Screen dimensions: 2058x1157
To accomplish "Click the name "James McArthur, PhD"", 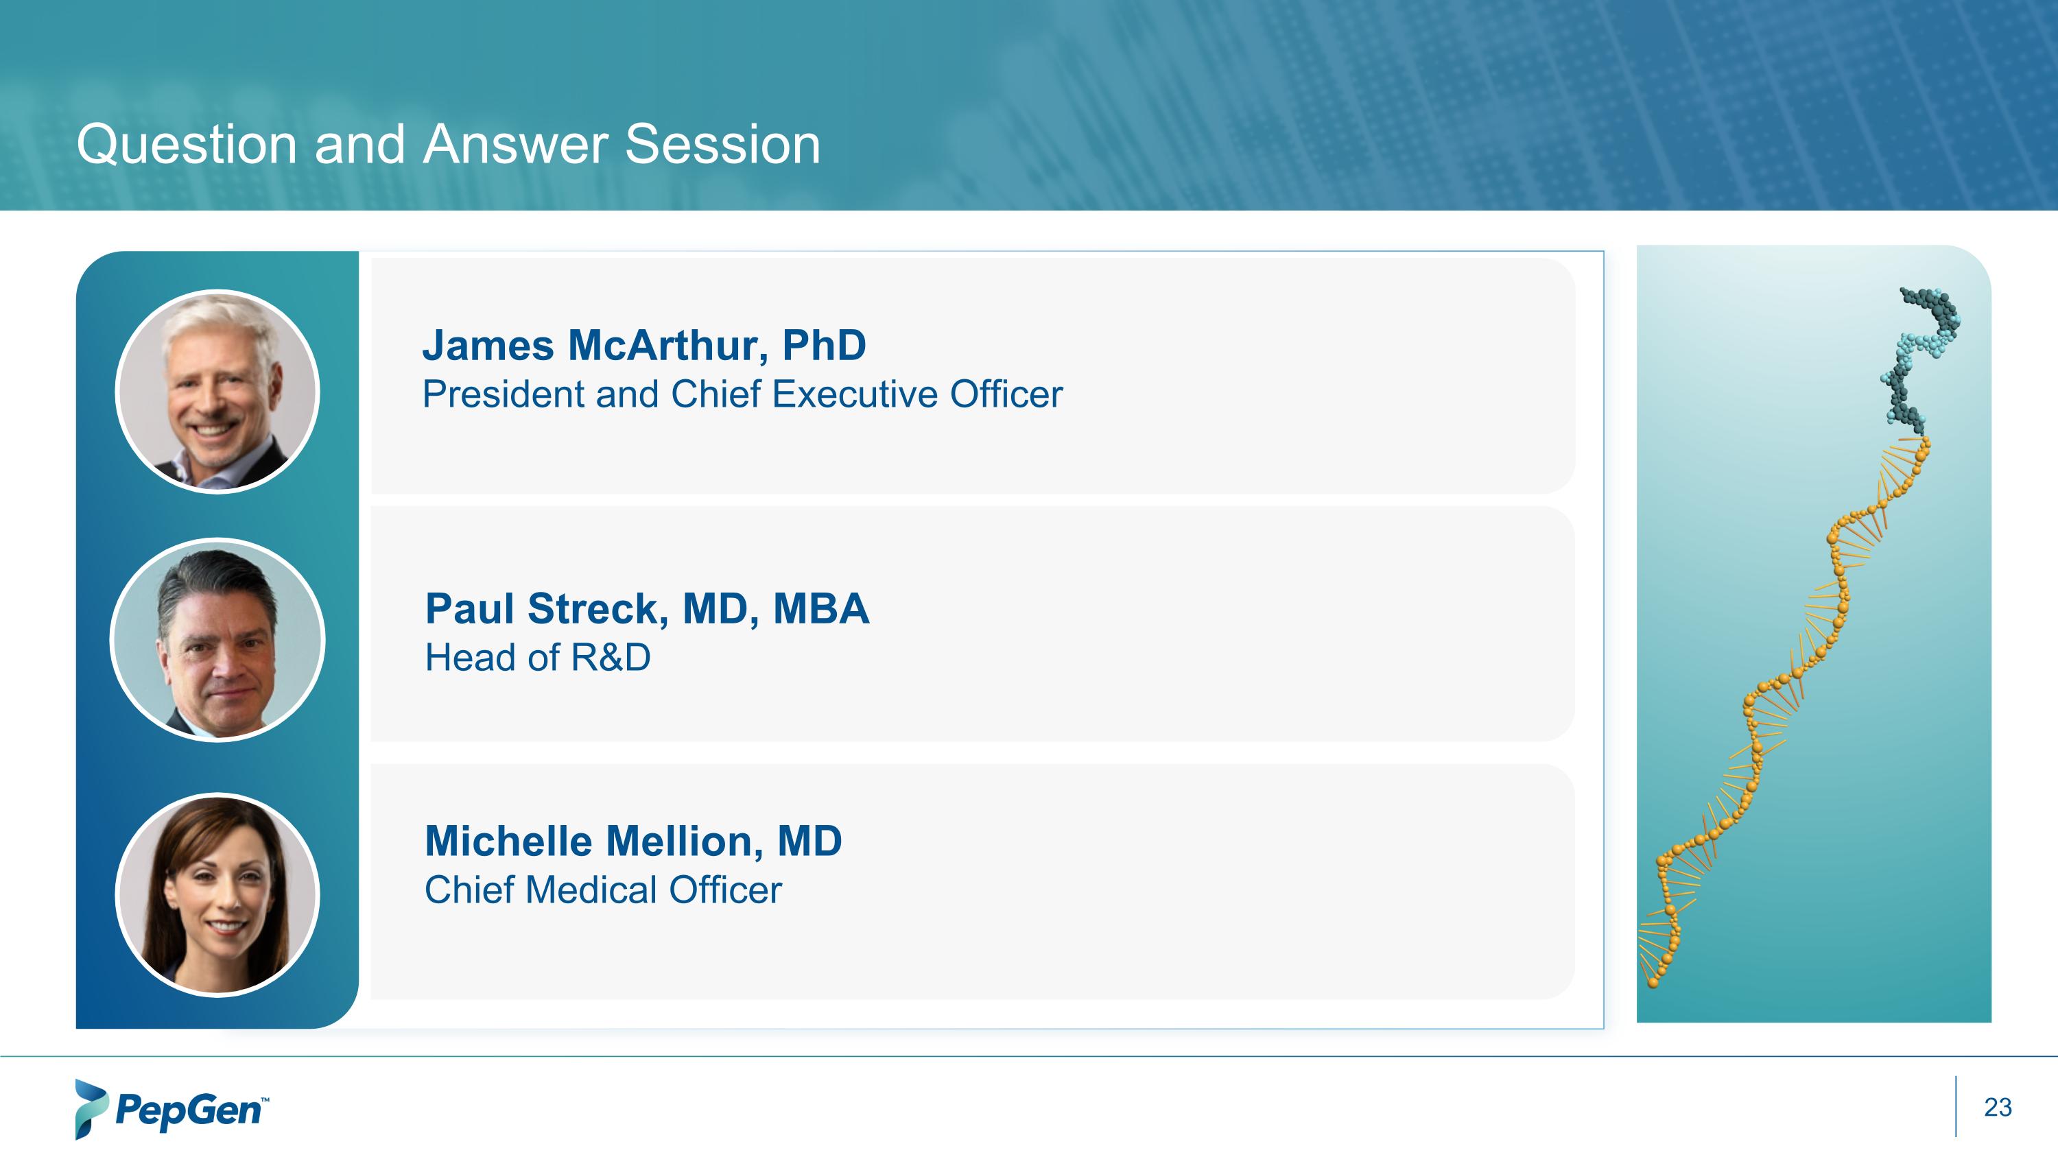I will click(644, 345).
